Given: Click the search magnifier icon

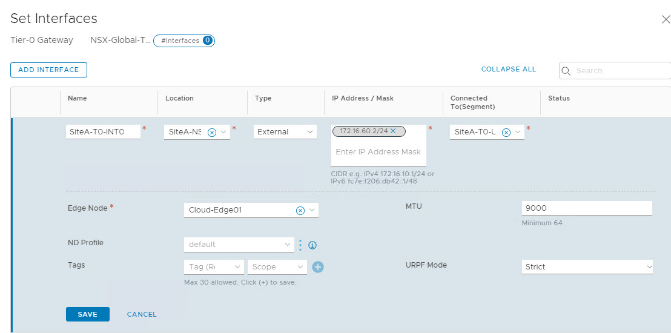Looking at the screenshot, I should (x=567, y=71).
